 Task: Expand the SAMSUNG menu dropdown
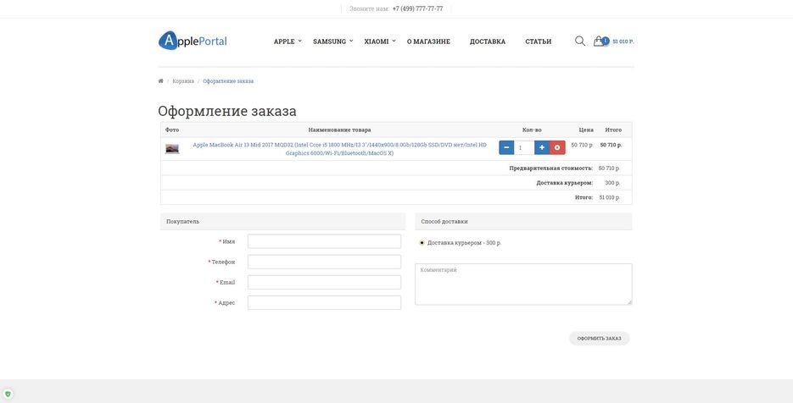point(332,41)
